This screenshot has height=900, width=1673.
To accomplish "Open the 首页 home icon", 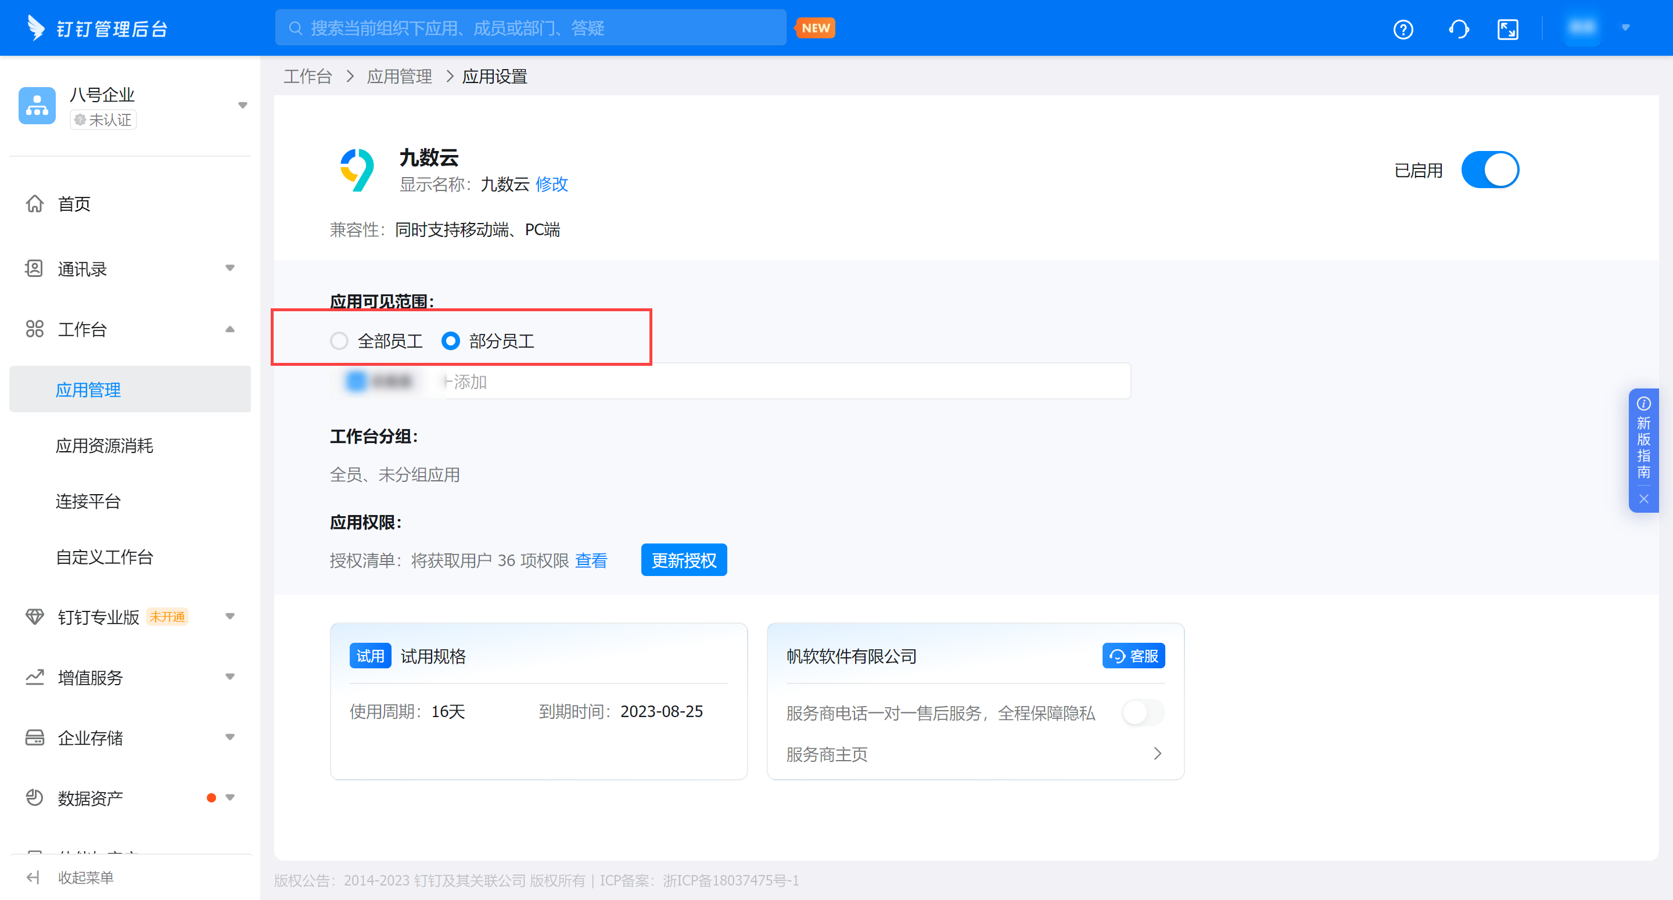I will (x=34, y=203).
